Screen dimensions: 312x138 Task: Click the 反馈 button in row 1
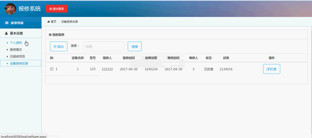coord(271,69)
